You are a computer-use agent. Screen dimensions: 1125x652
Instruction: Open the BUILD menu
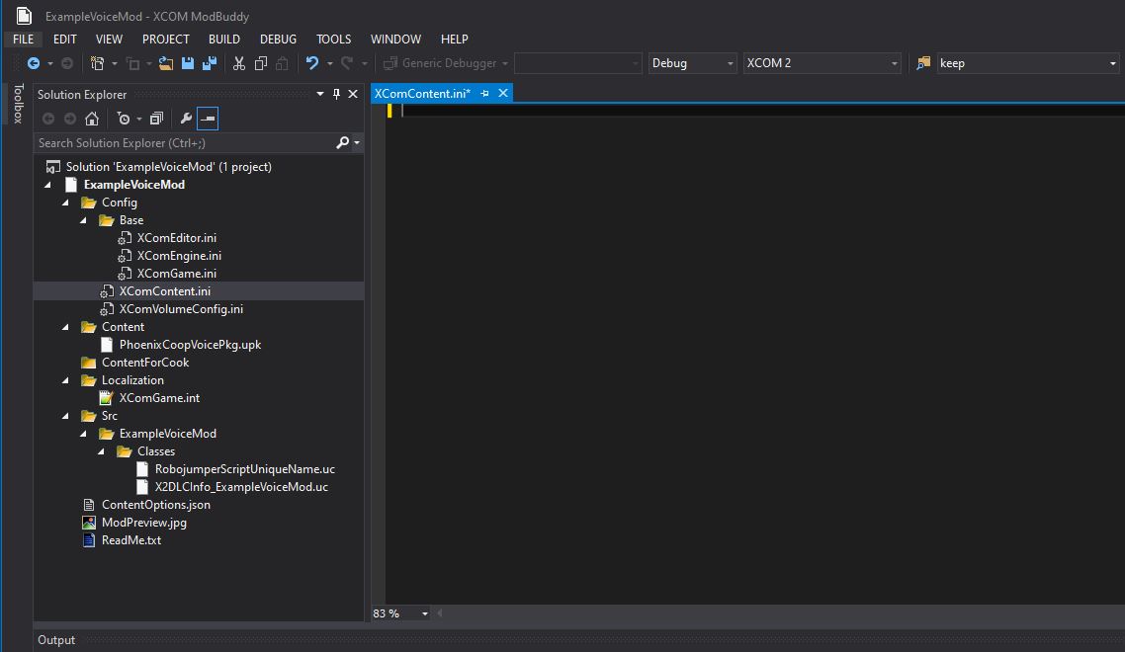(x=223, y=39)
